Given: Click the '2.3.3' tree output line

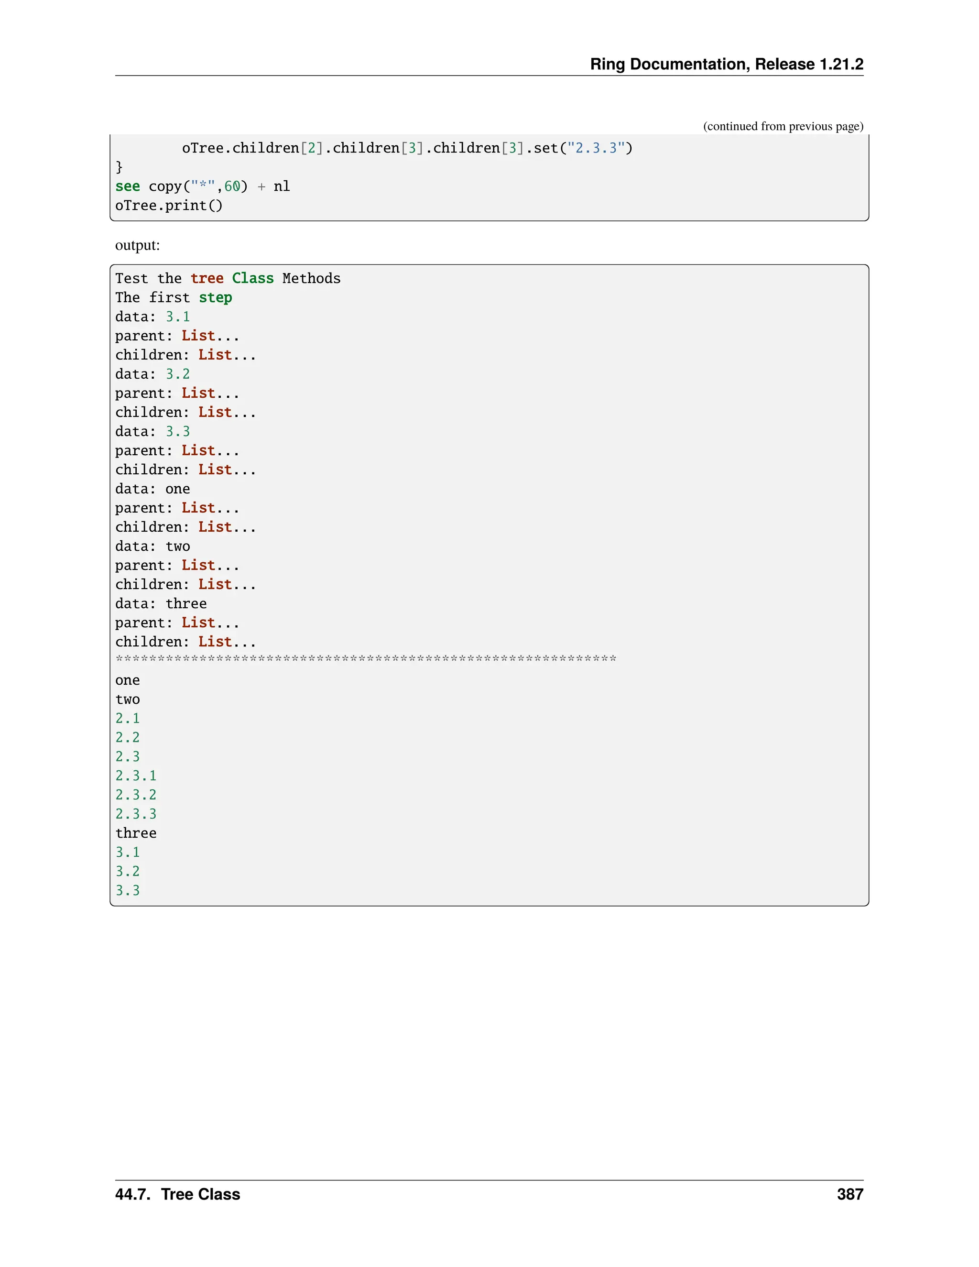Looking at the screenshot, I should (x=136, y=814).
